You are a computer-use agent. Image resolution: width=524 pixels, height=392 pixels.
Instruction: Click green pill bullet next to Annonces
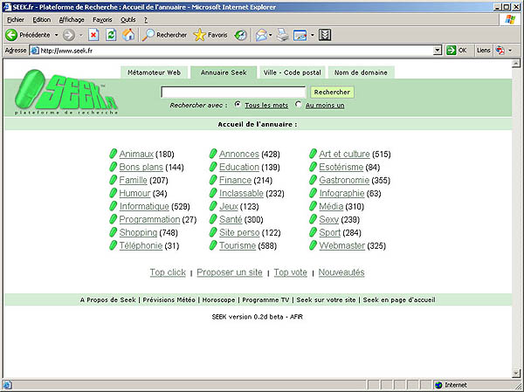coord(213,154)
